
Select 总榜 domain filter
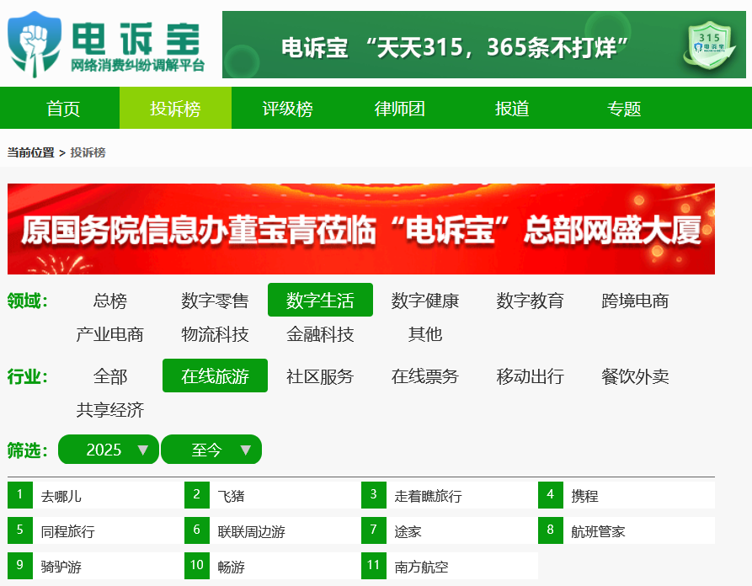109,301
